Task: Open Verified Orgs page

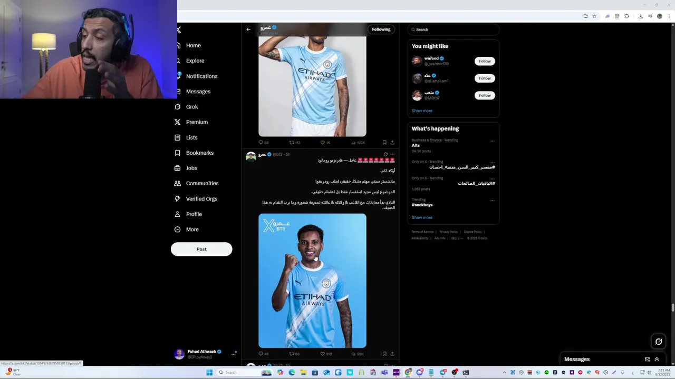Action: point(196,199)
